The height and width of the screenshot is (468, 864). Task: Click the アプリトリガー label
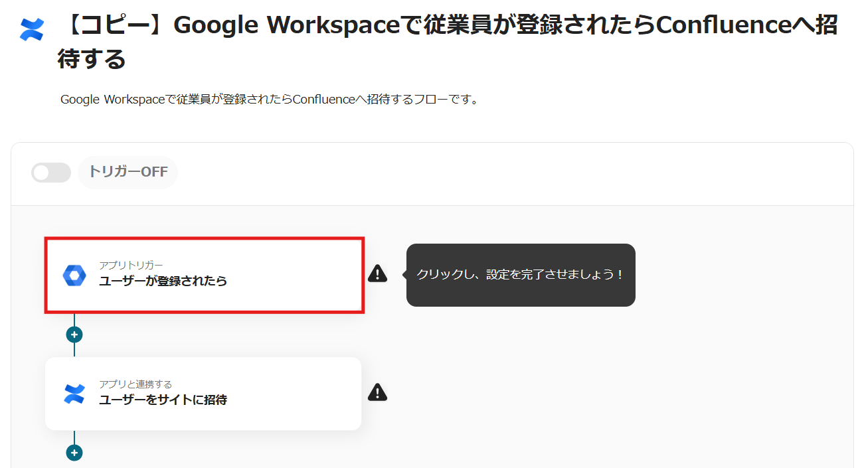click(131, 266)
